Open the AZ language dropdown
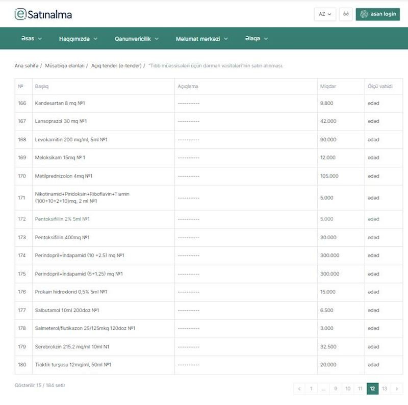408x405 pixels. [325, 14]
